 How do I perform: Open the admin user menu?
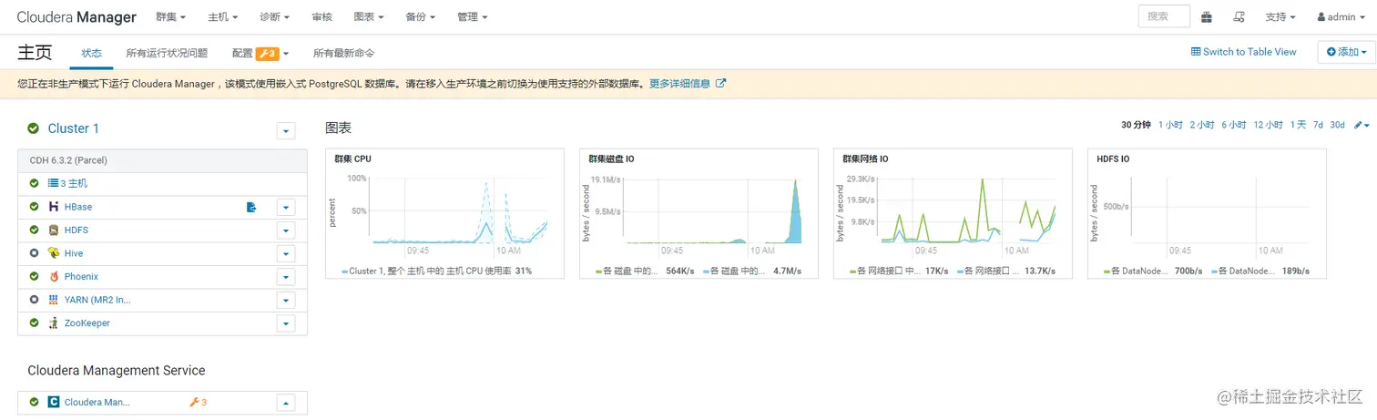(1342, 17)
